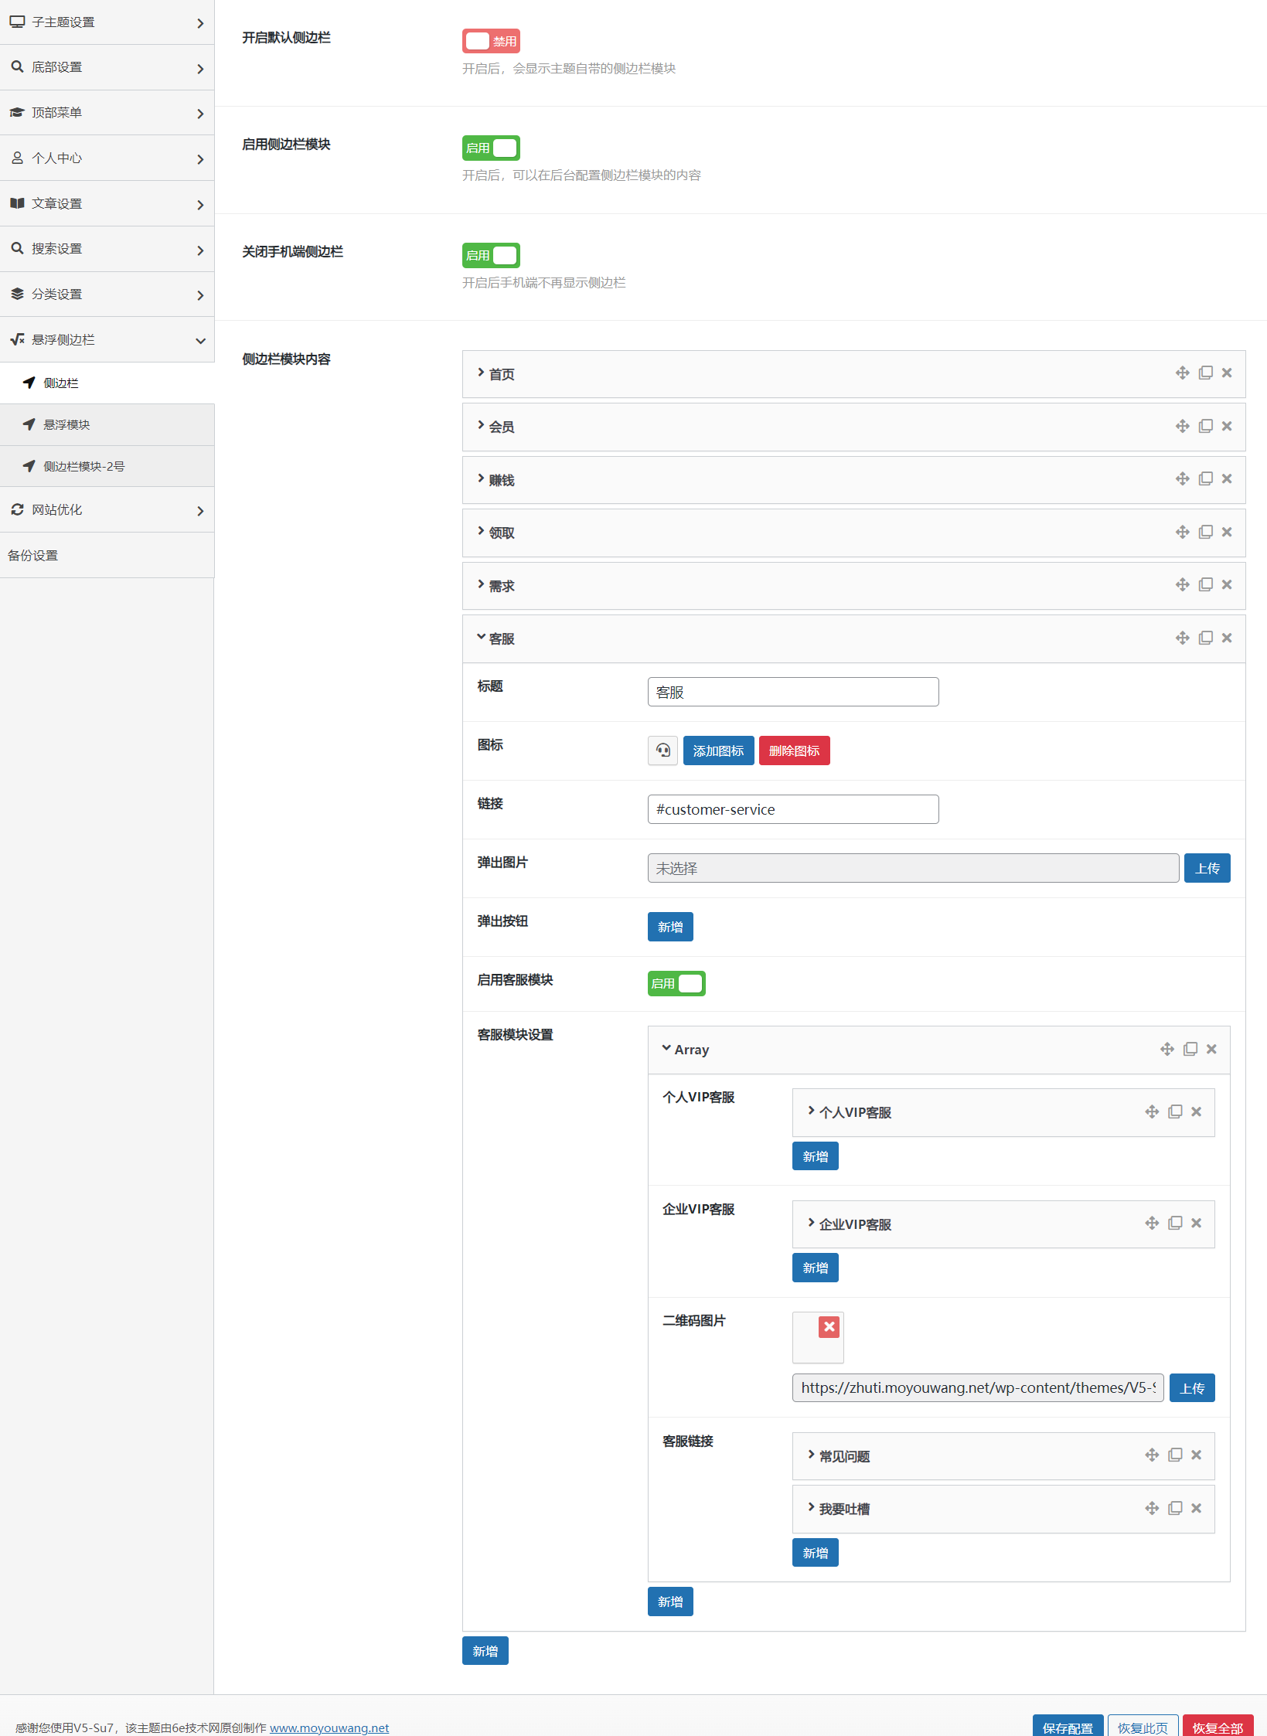
Task: Open the 文章设置 menu section
Action: tap(107, 203)
